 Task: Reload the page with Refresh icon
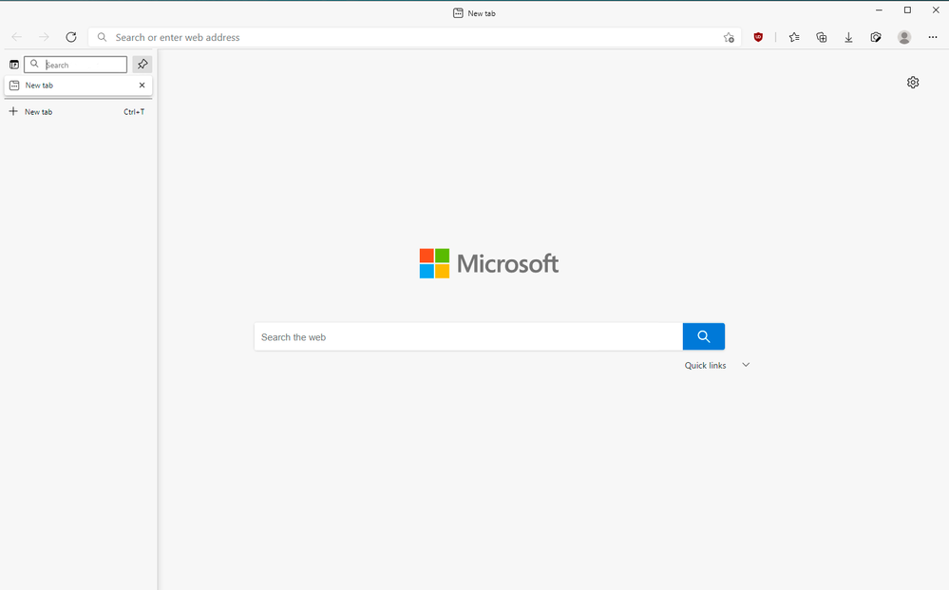point(71,37)
